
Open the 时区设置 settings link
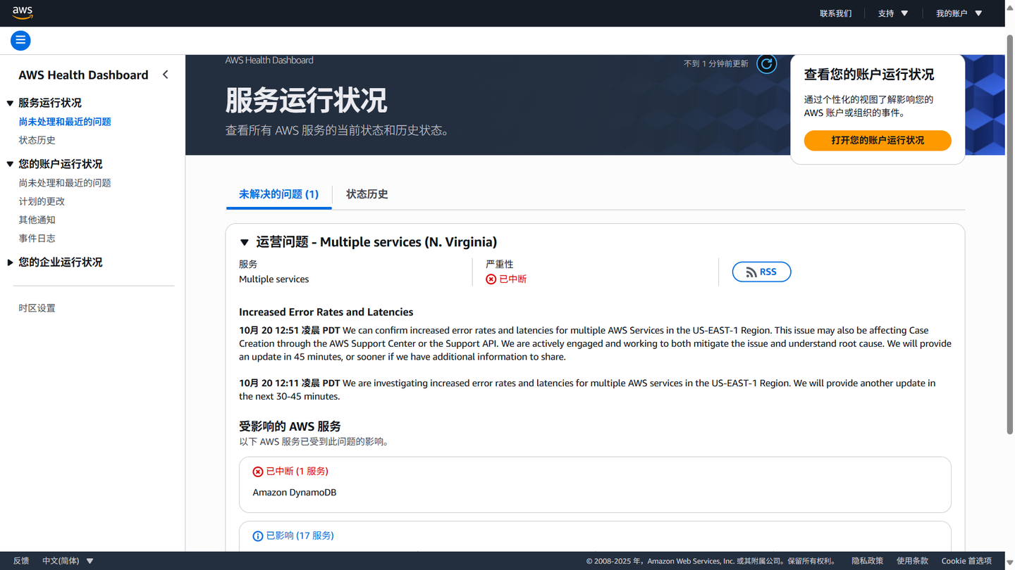[37, 308]
